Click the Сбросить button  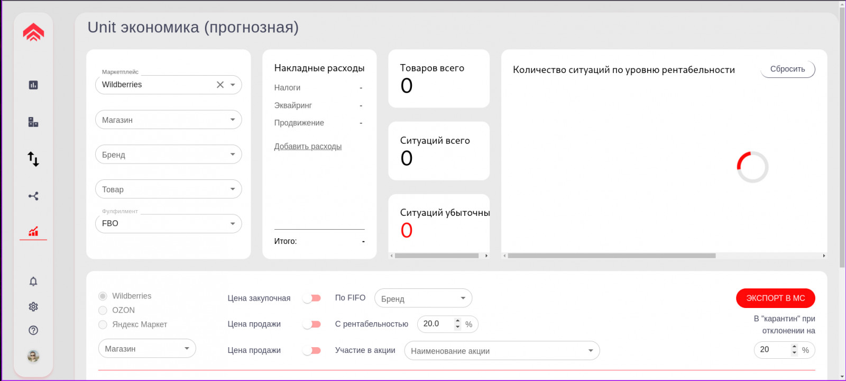coord(788,69)
